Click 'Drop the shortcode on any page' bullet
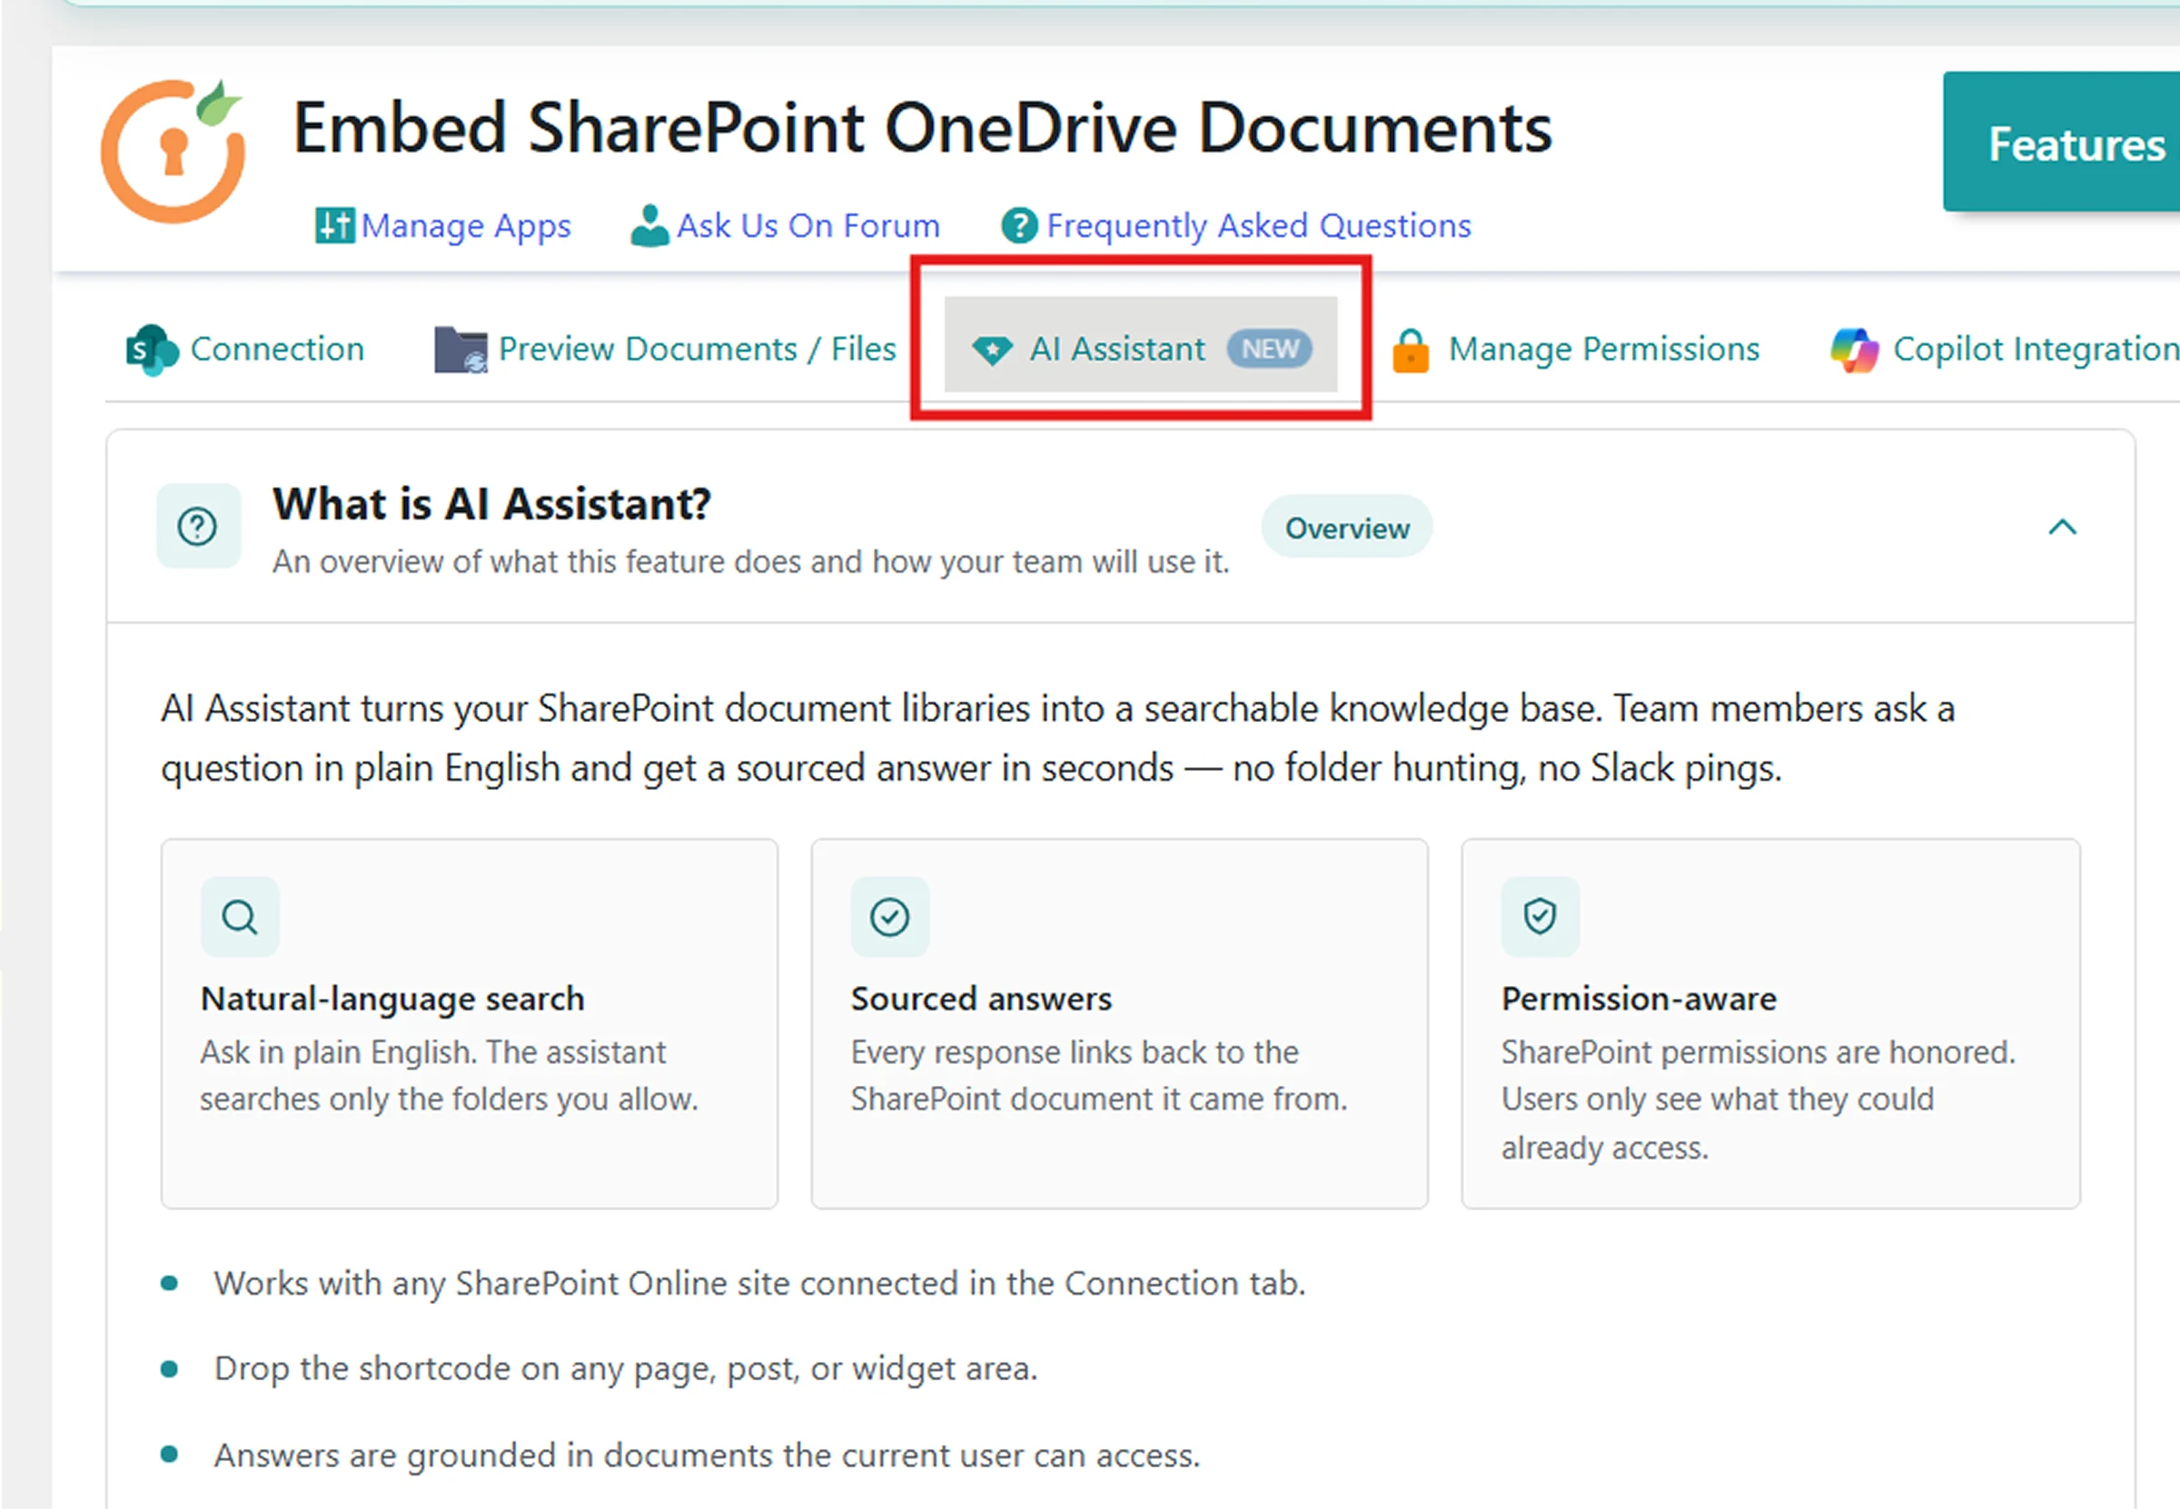Screen dimensions: 2180x1509 [x=626, y=1368]
